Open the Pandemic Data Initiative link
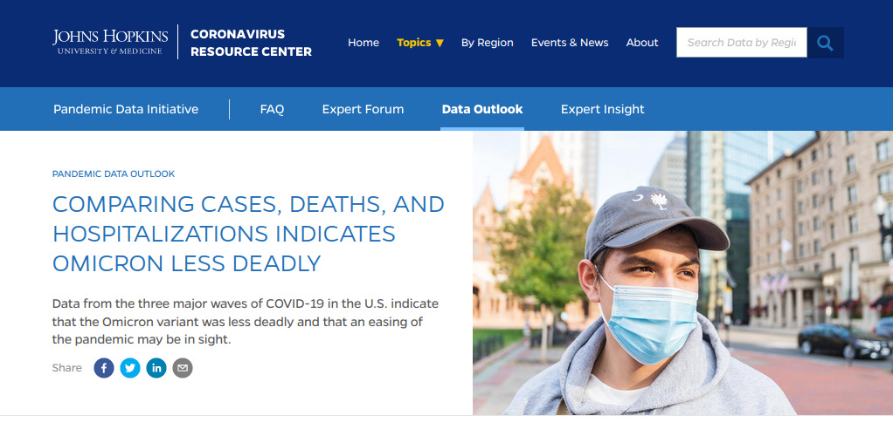Image resolution: width=893 pixels, height=436 pixels. pos(126,109)
